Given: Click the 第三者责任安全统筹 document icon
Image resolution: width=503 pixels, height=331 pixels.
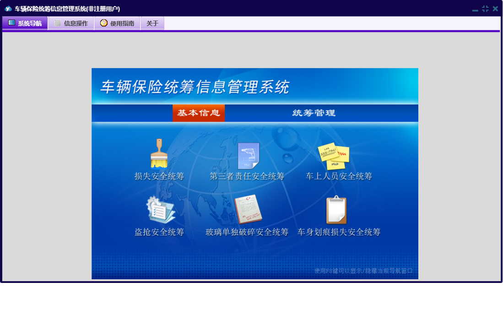Looking at the screenshot, I should click(248, 156).
